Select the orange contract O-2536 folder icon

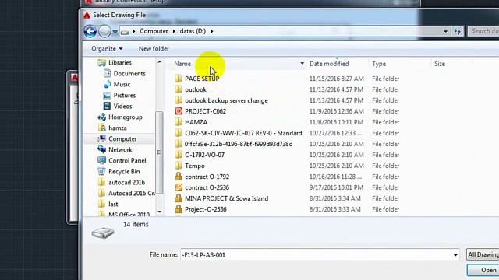pos(179,187)
